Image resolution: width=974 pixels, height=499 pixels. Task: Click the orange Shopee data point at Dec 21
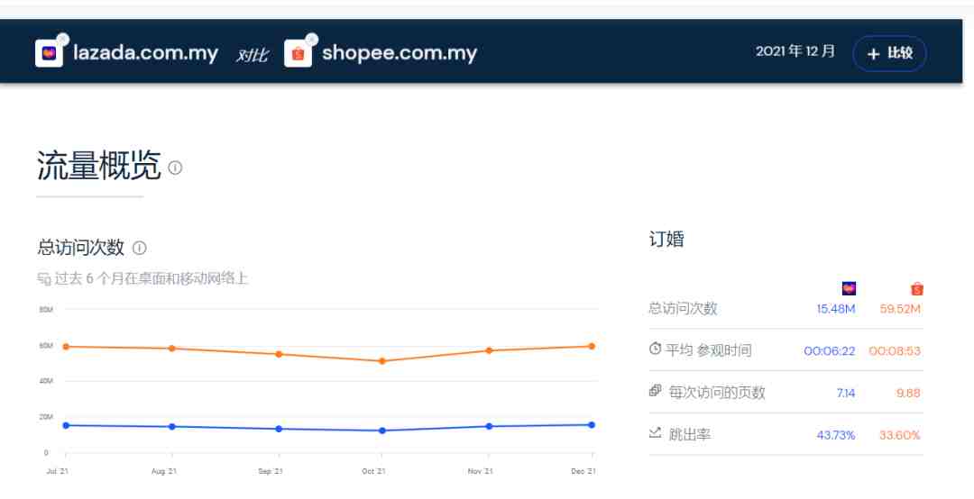pyautogui.click(x=592, y=346)
